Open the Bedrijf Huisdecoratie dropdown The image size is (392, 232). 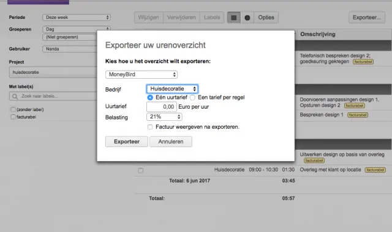pyautogui.click(x=172, y=89)
